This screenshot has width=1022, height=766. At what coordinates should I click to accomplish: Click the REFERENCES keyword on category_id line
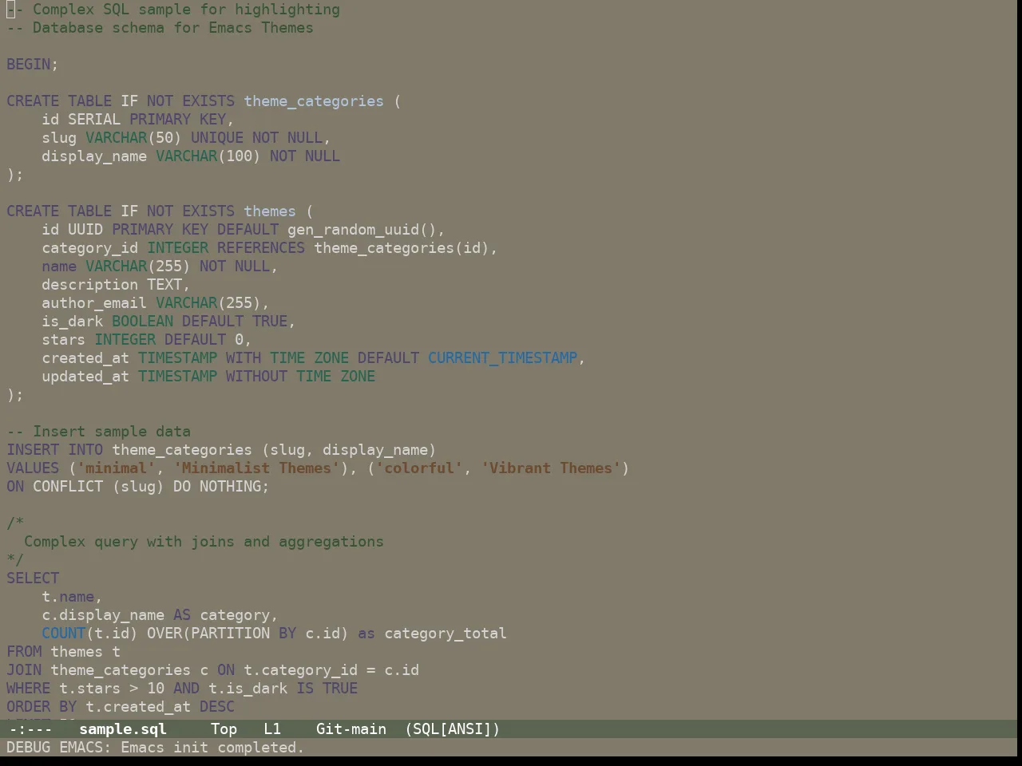coord(261,248)
